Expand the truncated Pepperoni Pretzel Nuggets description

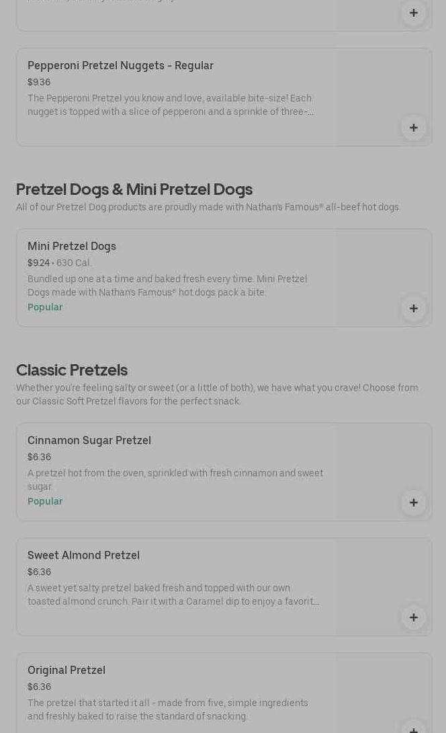(x=171, y=105)
